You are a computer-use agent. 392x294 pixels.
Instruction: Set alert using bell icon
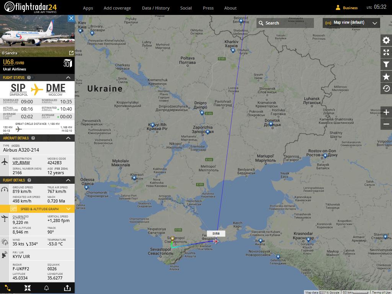point(47,288)
